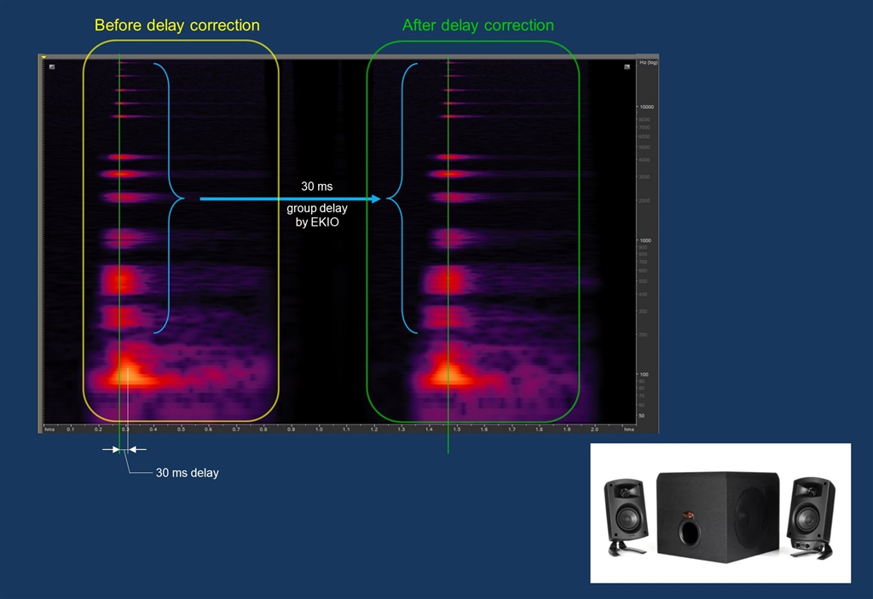Click the speaker system product image
Screen dimensions: 873x599
[x=720, y=513]
